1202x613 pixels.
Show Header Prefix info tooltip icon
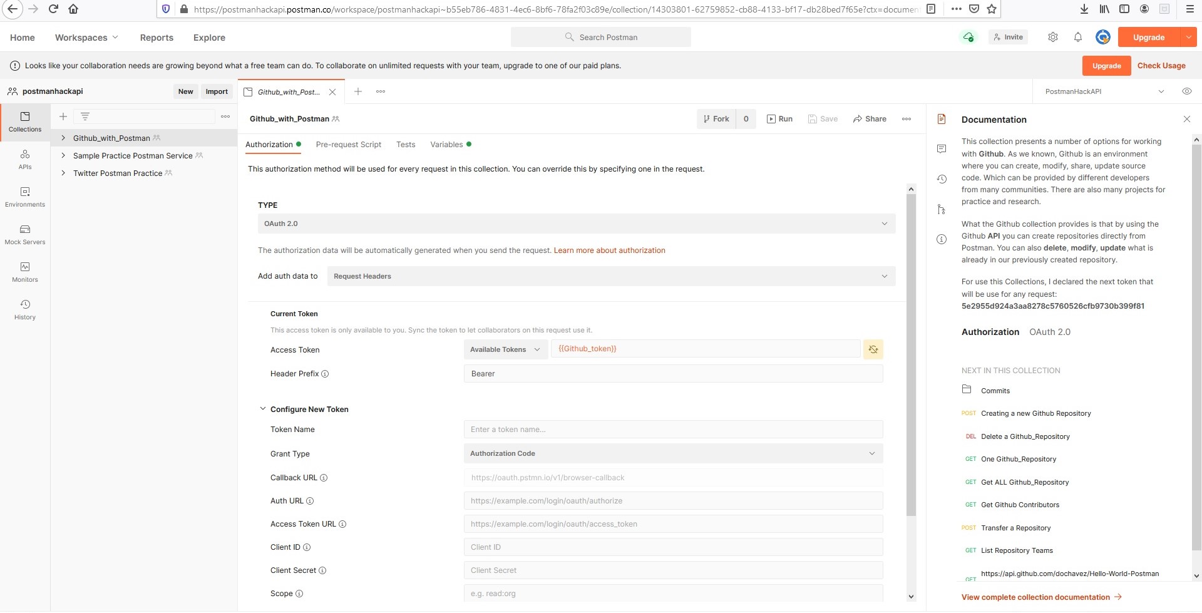click(x=325, y=374)
